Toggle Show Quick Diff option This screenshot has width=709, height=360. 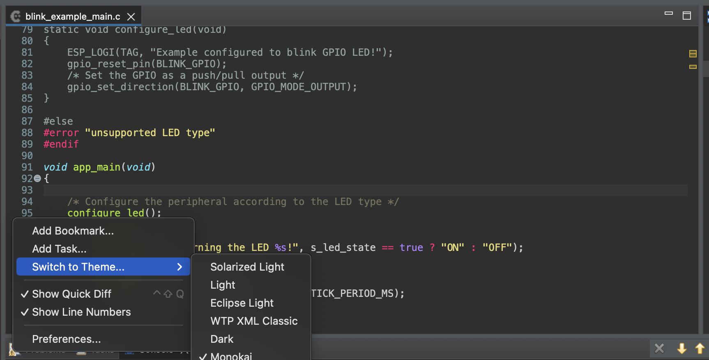[103, 294]
